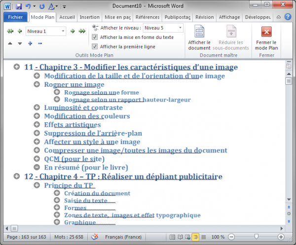Uncheck Afficher la mise en forme du texte
The height and width of the screenshot is (245, 296).
pyautogui.click(x=95, y=37)
